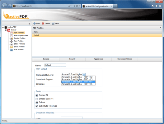Choose Acrobat 3.0 and higher - PDF v1.2

(78, 77)
